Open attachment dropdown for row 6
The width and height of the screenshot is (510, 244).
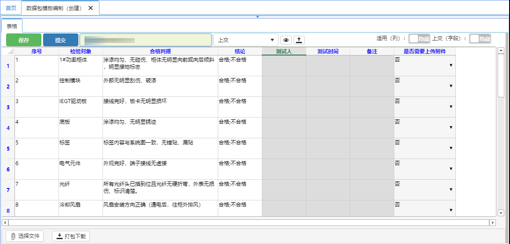pos(451,169)
